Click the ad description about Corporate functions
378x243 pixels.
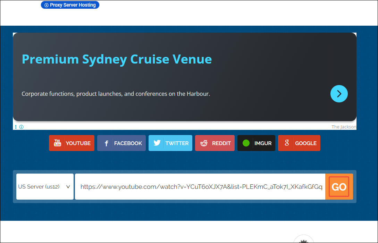tap(116, 94)
